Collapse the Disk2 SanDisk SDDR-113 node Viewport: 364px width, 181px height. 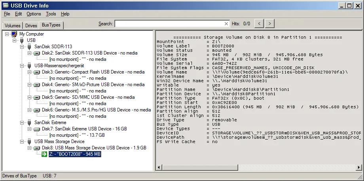[x=30, y=53]
